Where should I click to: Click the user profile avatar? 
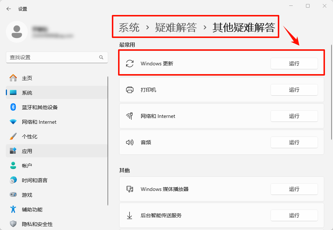[x=17, y=32]
